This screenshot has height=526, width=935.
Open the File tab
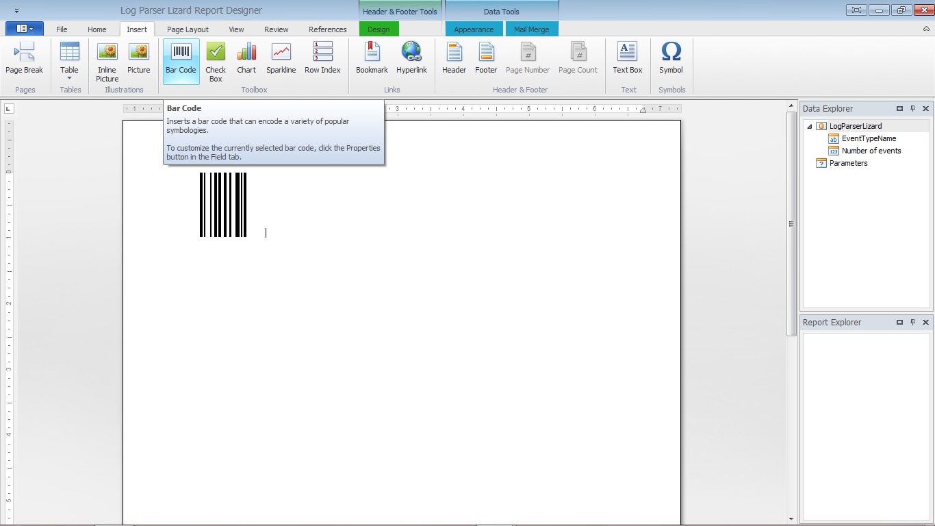pos(62,29)
